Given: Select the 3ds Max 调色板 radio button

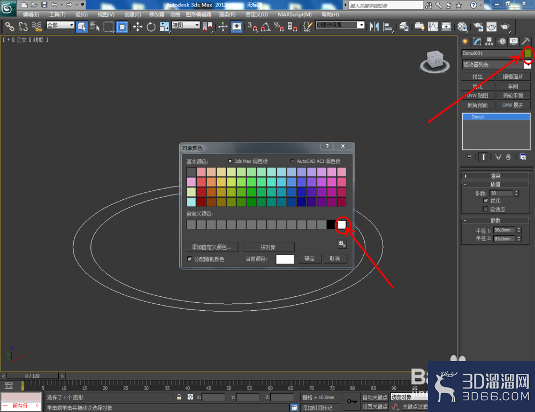Looking at the screenshot, I should [x=230, y=161].
